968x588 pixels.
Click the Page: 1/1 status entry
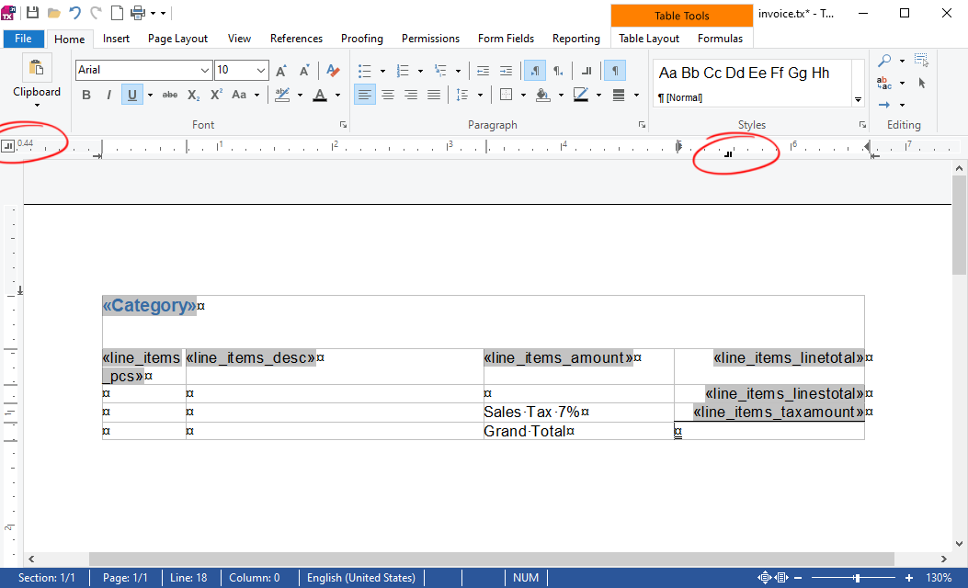click(x=125, y=578)
